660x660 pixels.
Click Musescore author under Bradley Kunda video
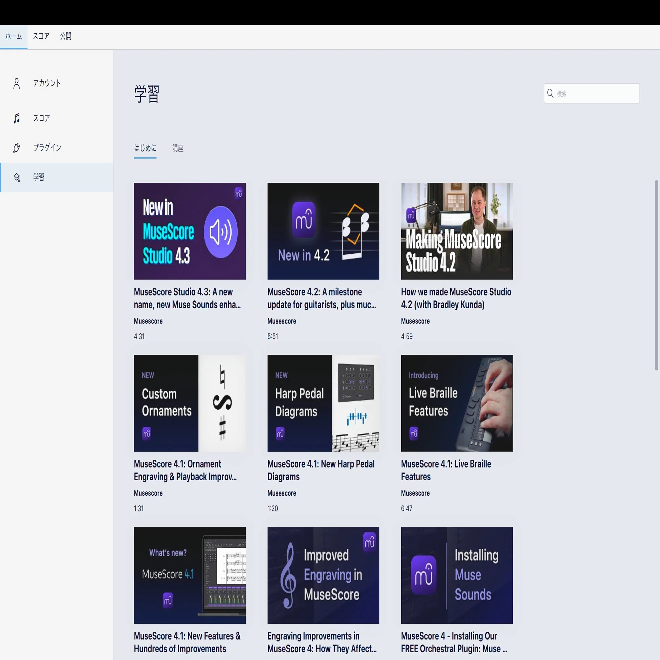click(415, 321)
